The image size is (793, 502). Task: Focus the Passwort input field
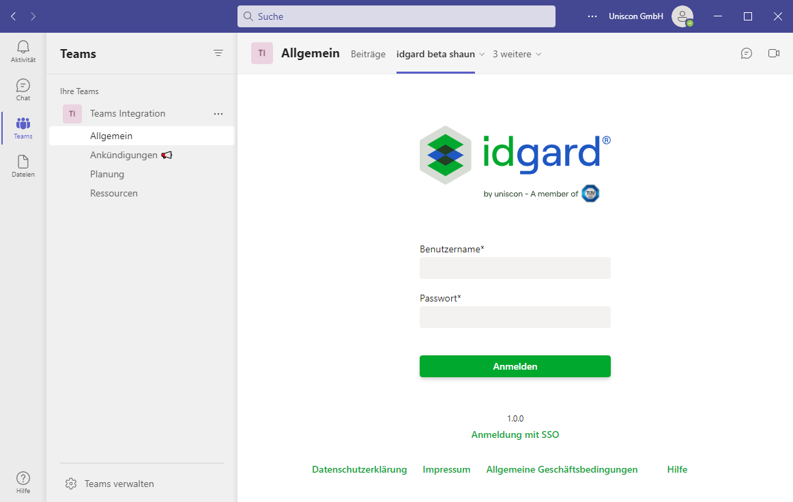(515, 317)
